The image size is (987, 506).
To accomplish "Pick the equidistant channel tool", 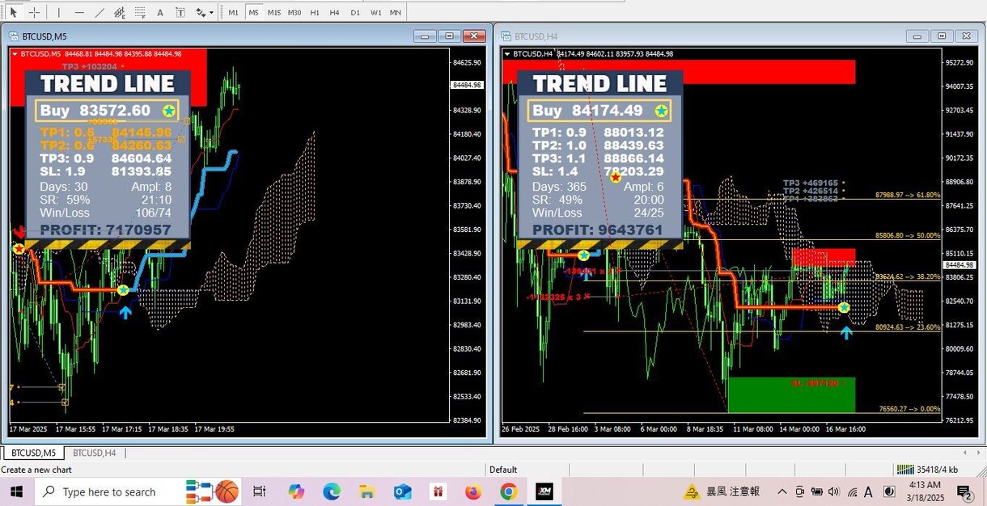I will tap(120, 12).
